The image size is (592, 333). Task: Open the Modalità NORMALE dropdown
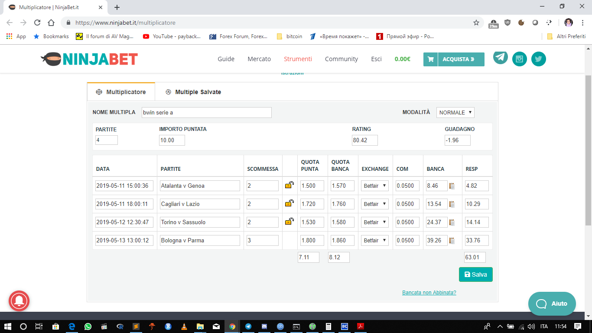[x=455, y=112]
